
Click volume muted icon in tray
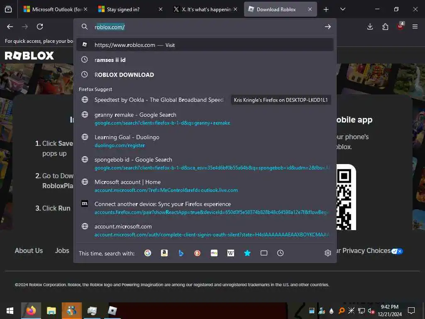click(371, 311)
